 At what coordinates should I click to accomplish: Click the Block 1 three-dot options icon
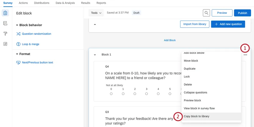[x=245, y=55]
